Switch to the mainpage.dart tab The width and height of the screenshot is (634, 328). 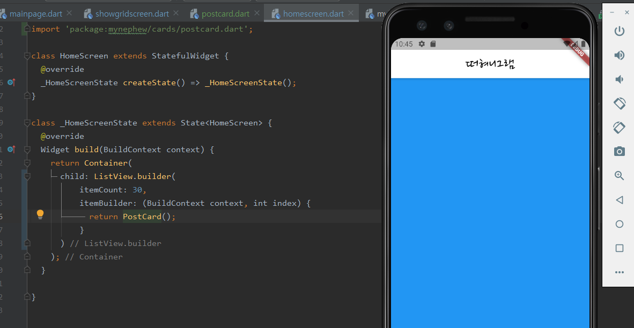[x=35, y=14]
